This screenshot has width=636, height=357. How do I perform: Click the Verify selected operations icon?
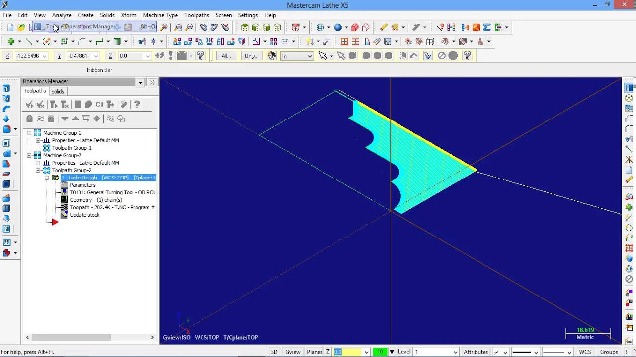[x=88, y=104]
